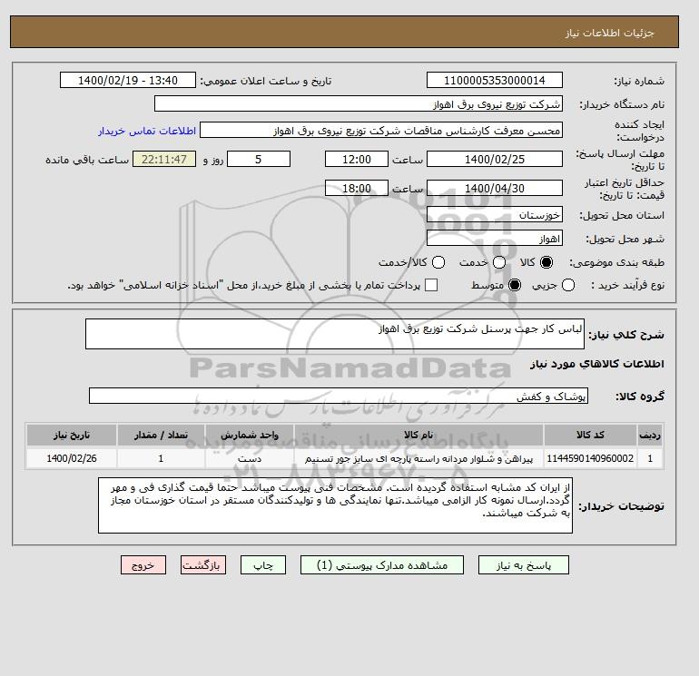Image resolution: width=699 pixels, height=676 pixels.
Task: Click the کد کالا column header
Action: (x=590, y=435)
